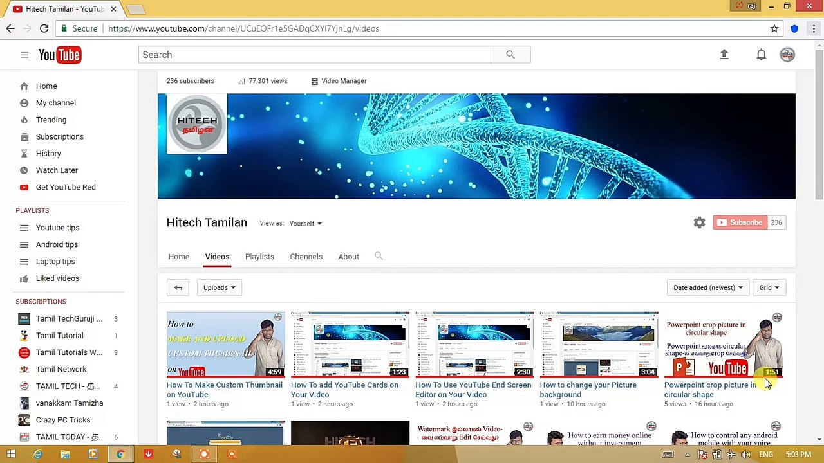Click the search magnifier button
The width and height of the screenshot is (824, 463).
510,55
